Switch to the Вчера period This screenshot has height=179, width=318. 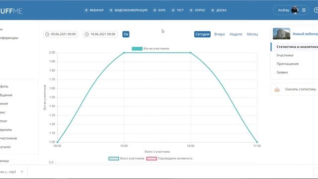220,34
